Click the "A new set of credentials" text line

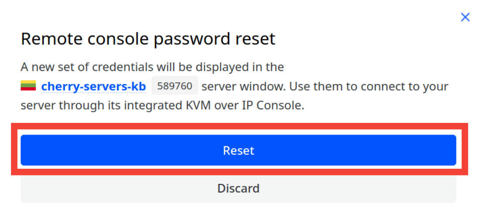[x=152, y=67]
